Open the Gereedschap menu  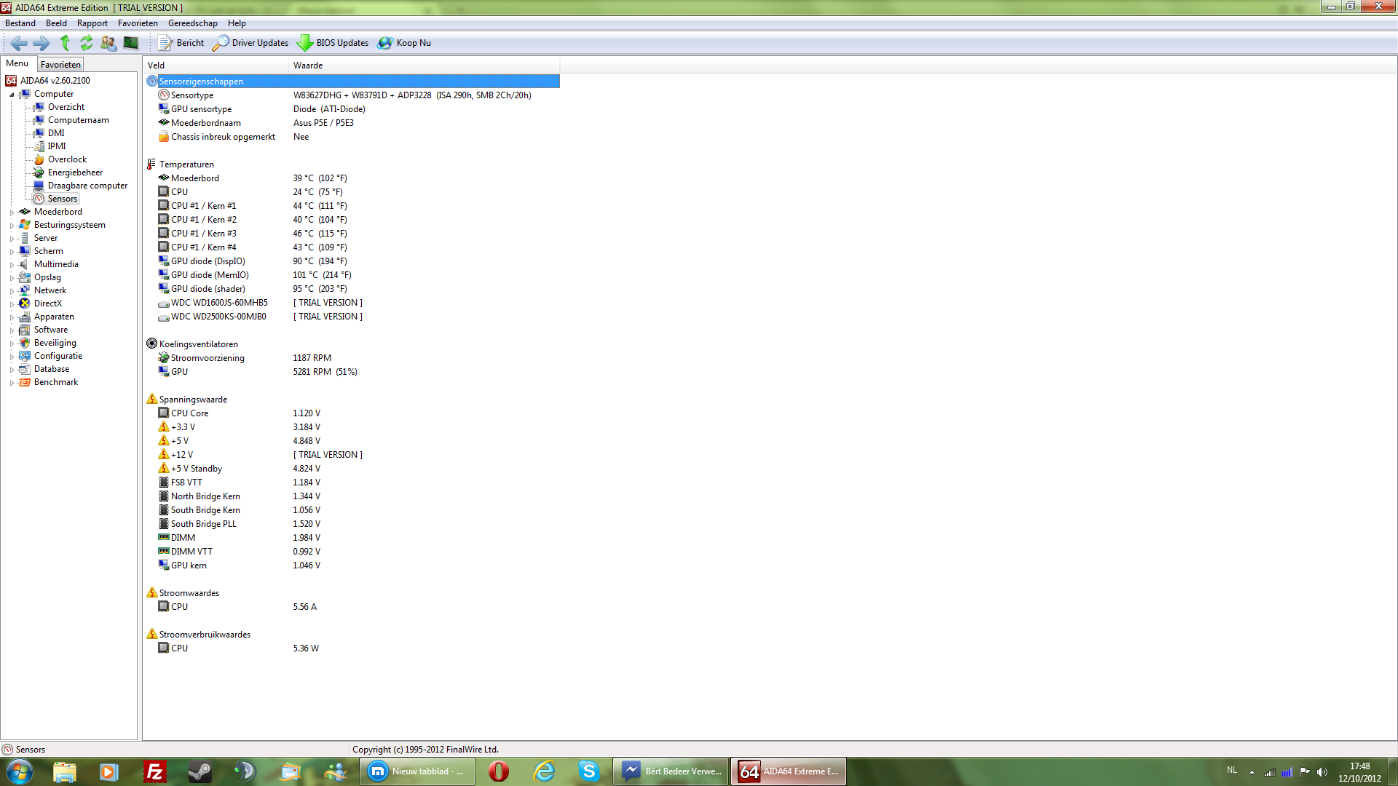[192, 23]
